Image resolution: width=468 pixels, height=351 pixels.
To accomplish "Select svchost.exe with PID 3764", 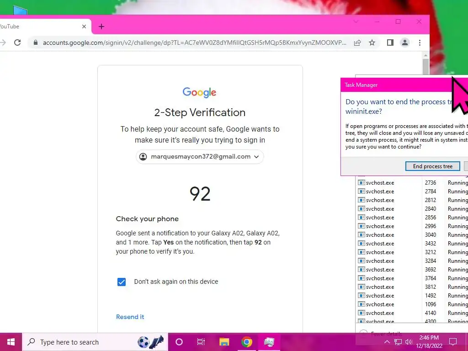I will pyautogui.click(x=413, y=278).
